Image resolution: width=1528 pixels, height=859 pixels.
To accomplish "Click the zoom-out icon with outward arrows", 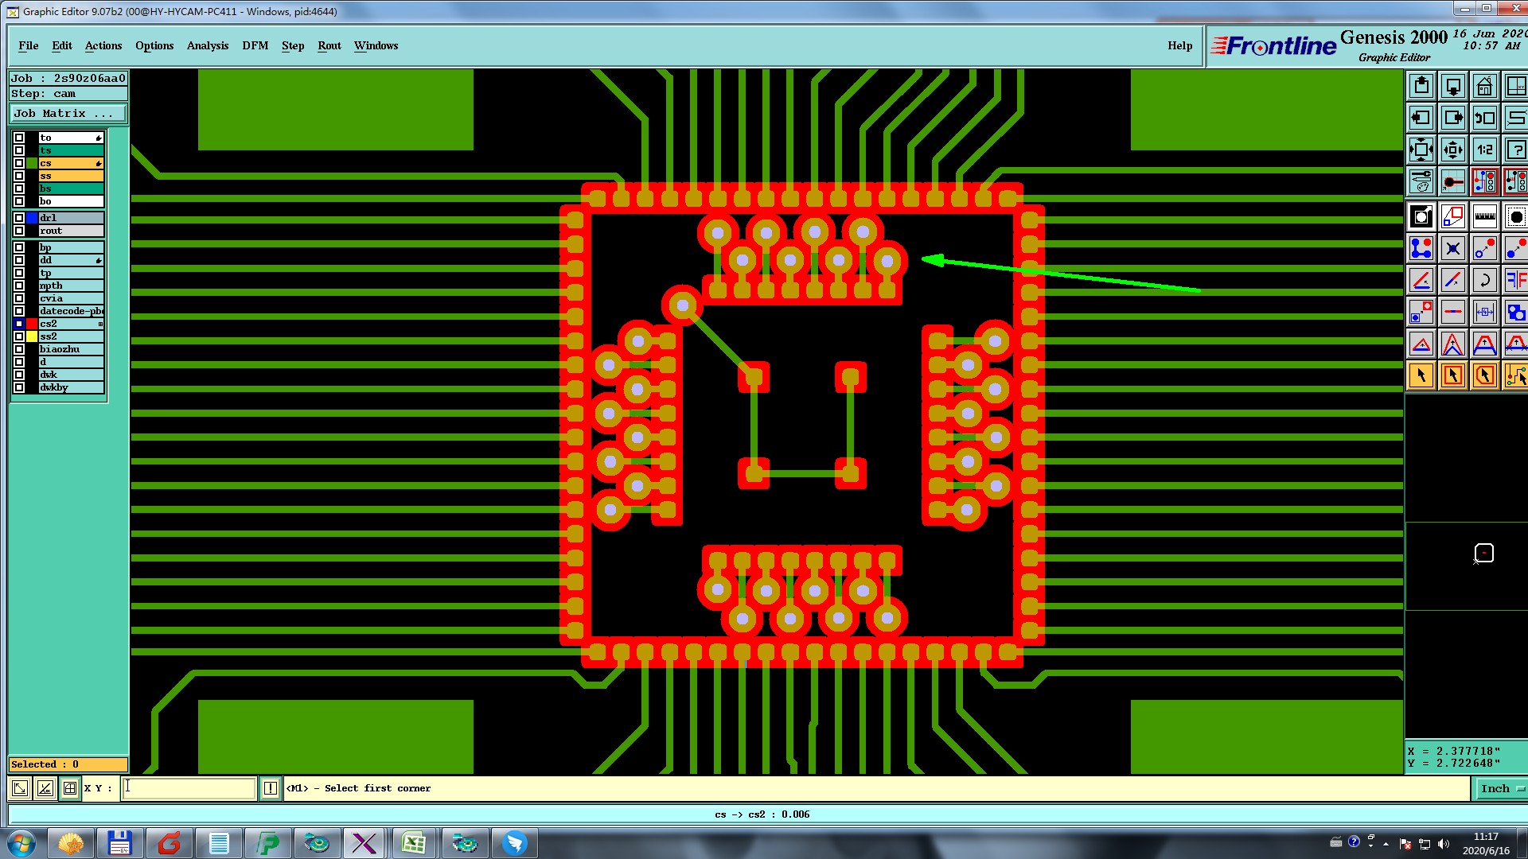I will point(1452,150).
